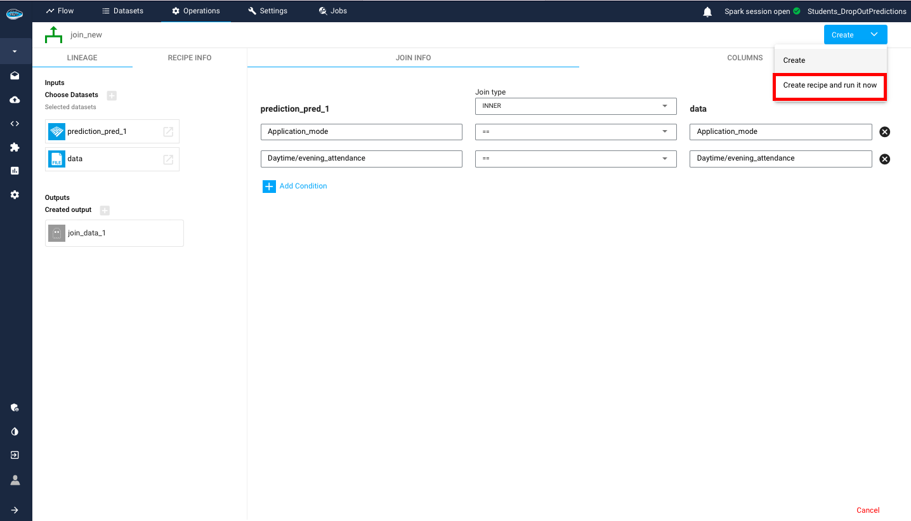Open the Datasets menu
The image size is (911, 521).
tap(122, 11)
